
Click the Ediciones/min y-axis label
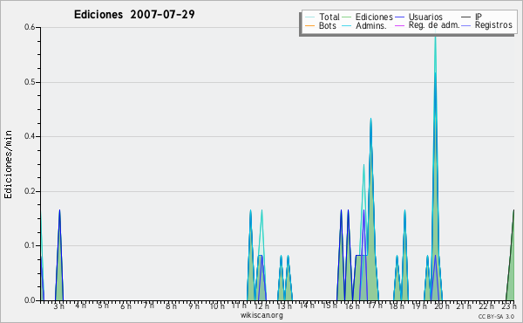click(8, 164)
